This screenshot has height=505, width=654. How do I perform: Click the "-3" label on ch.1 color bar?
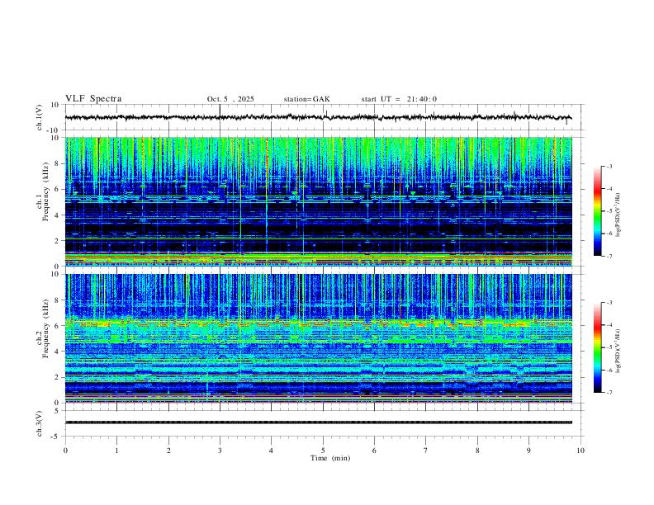(x=609, y=166)
